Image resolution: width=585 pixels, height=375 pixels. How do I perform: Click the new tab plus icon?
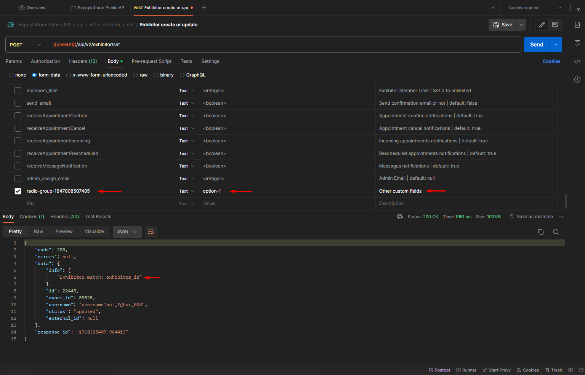click(204, 8)
